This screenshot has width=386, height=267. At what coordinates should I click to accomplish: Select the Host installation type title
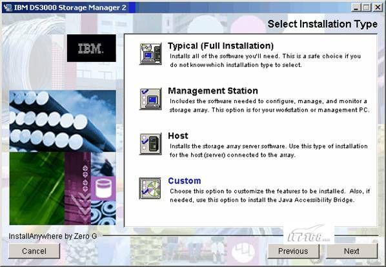(178, 135)
